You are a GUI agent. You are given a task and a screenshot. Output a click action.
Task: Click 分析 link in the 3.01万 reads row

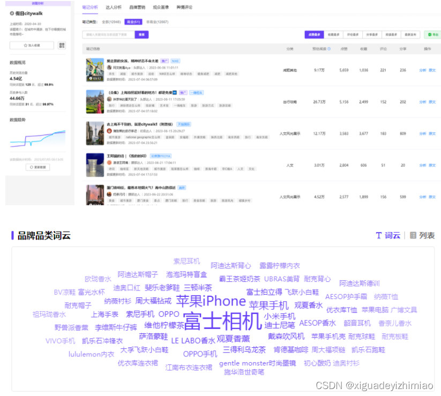pyautogui.click(x=423, y=166)
